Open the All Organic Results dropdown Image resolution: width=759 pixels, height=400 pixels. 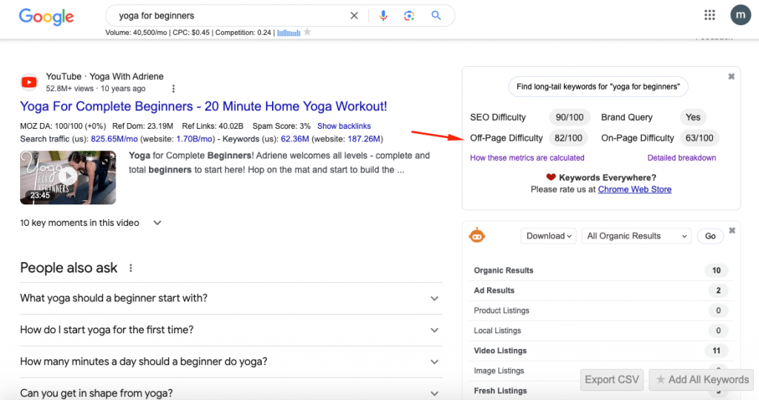click(637, 236)
